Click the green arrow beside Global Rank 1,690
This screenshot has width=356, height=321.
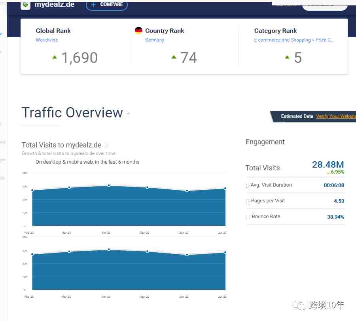coord(55,57)
